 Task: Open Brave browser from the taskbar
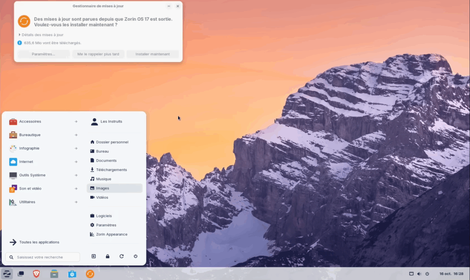[x=36, y=274]
